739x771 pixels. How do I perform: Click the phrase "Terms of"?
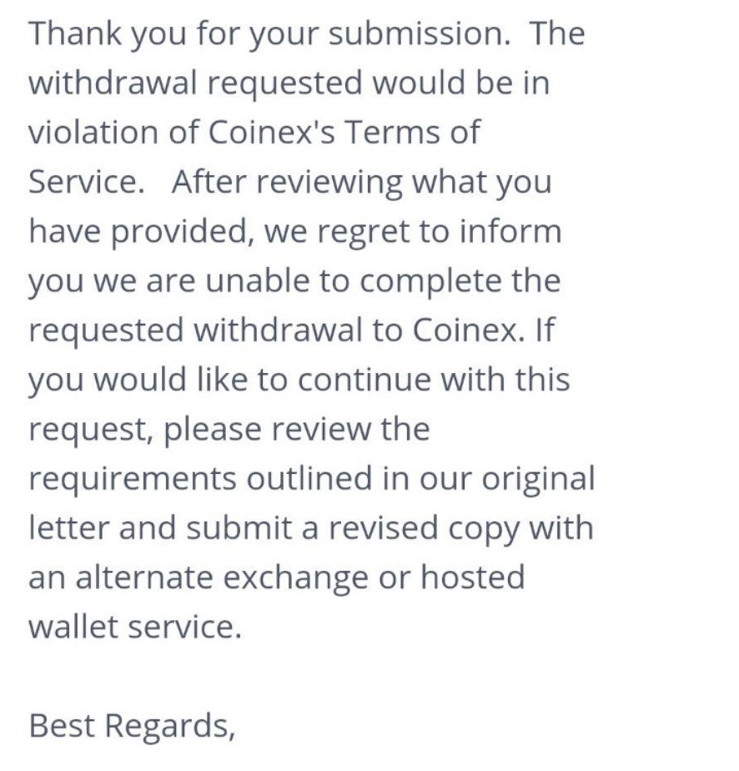(x=412, y=133)
